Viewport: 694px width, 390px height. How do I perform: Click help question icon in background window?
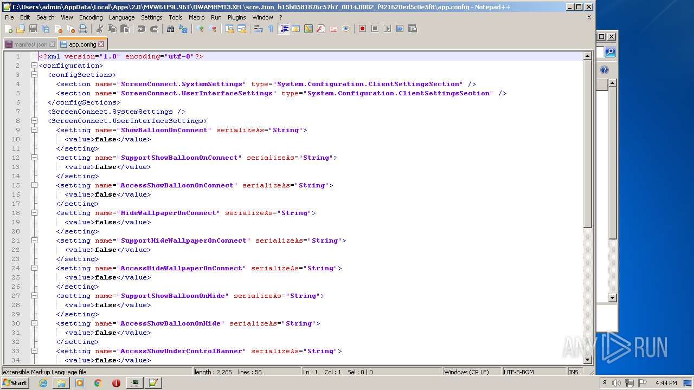coord(605,70)
